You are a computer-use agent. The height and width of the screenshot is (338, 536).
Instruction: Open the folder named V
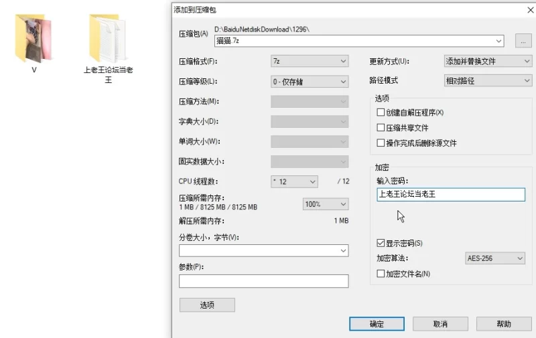pos(33,38)
